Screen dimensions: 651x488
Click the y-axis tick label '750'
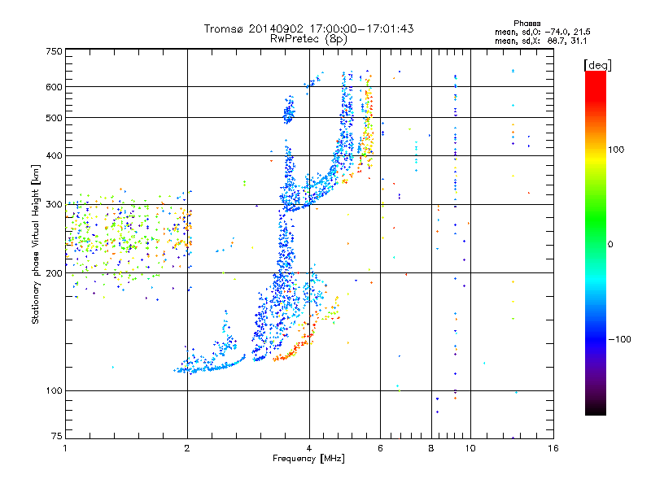pos(54,51)
